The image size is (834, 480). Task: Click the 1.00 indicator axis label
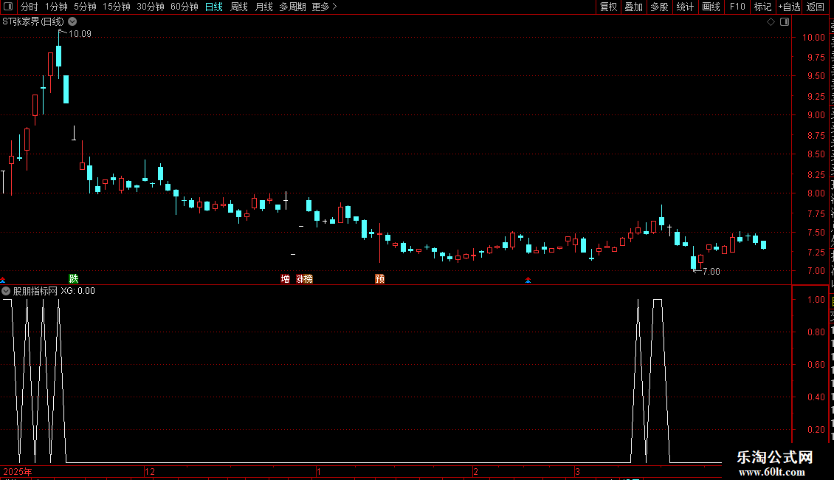click(x=816, y=300)
